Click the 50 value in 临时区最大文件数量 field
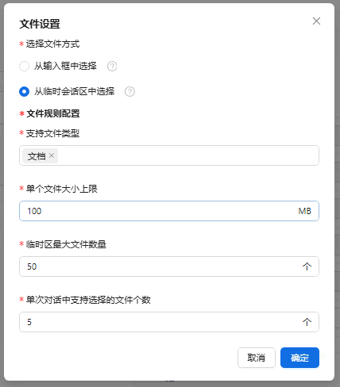 point(32,266)
